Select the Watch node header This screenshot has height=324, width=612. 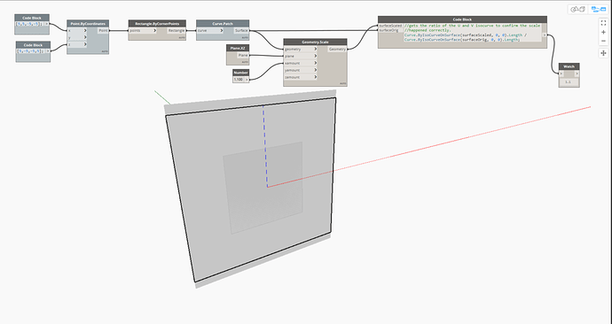coord(569,66)
